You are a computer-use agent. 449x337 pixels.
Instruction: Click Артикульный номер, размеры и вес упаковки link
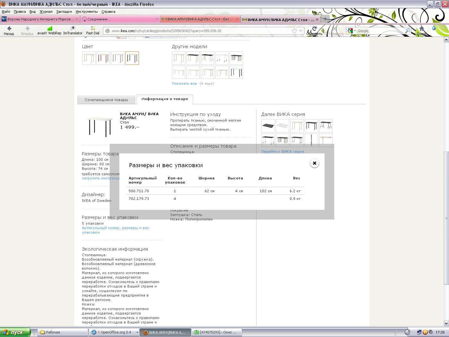coord(115,230)
